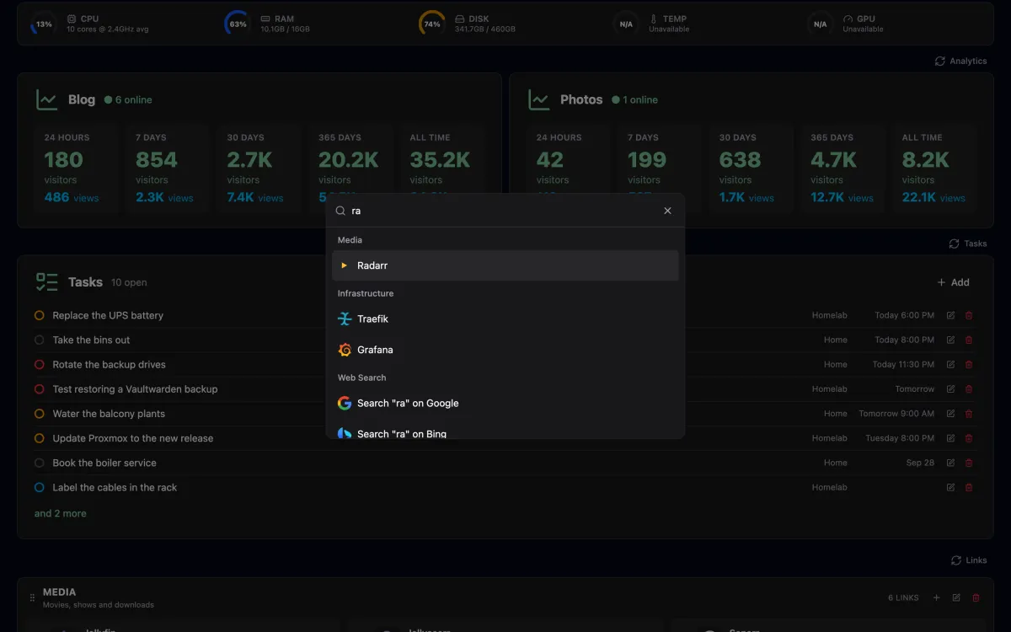Delete the "Book the boiler service" task
1011x632 pixels.
(x=969, y=463)
